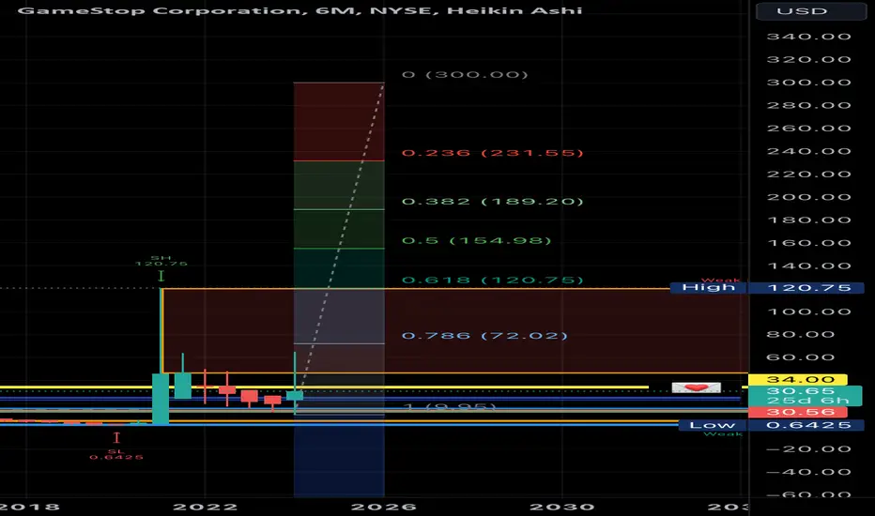This screenshot has height=516, width=875.
Task: Click the 120.75 price tag on axis
Action: tap(806, 288)
